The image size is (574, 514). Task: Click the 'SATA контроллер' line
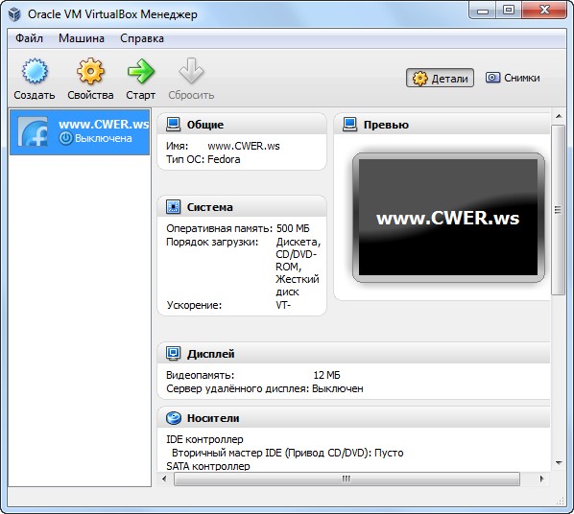(208, 466)
